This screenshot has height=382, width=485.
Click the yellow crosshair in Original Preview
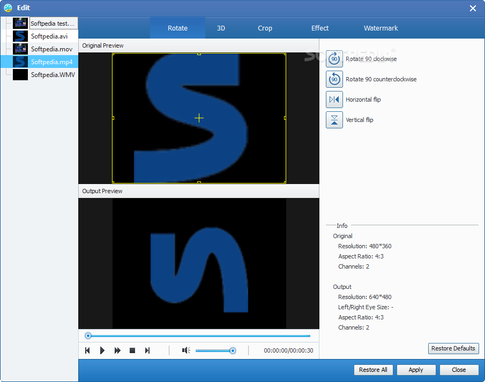click(x=199, y=118)
